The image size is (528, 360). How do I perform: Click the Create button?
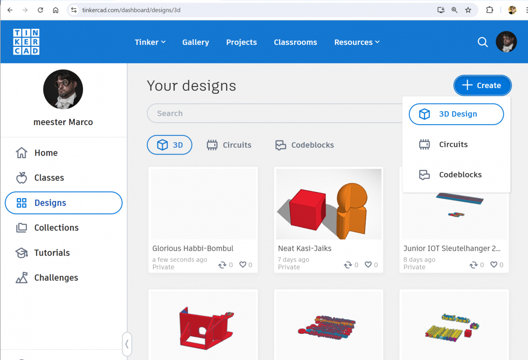[482, 85]
